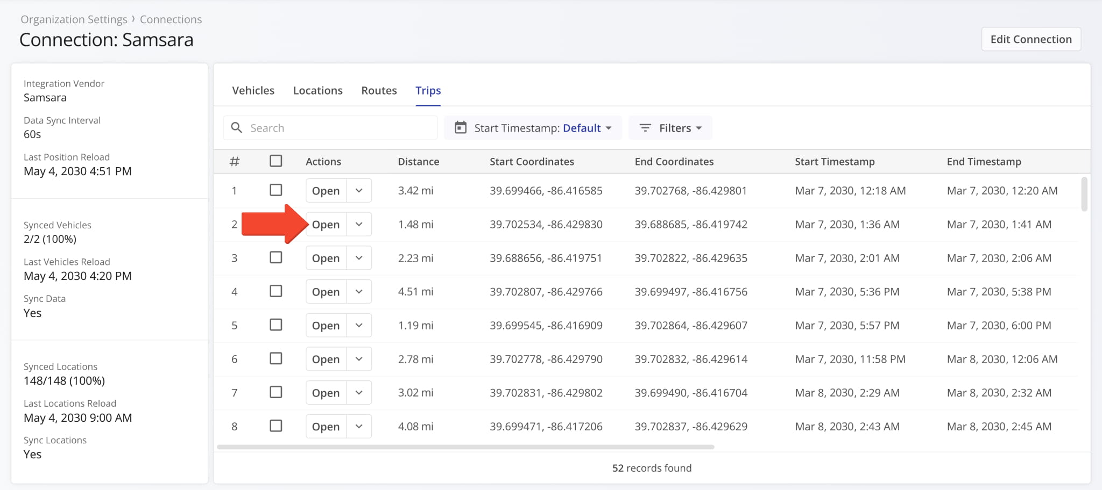
Task: Click the search magnifier icon
Action: [x=237, y=127]
